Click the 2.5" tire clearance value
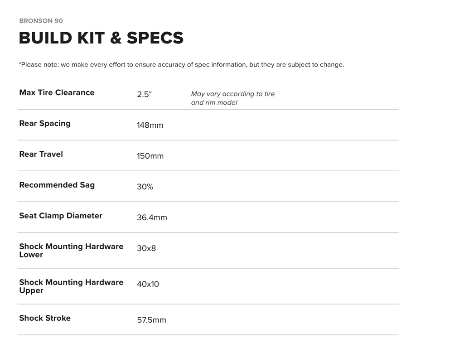 (x=144, y=94)
